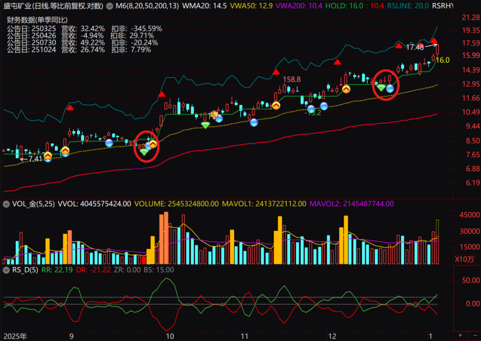Select the month 11 tick on time axis
481x341 pixels.
[244, 336]
